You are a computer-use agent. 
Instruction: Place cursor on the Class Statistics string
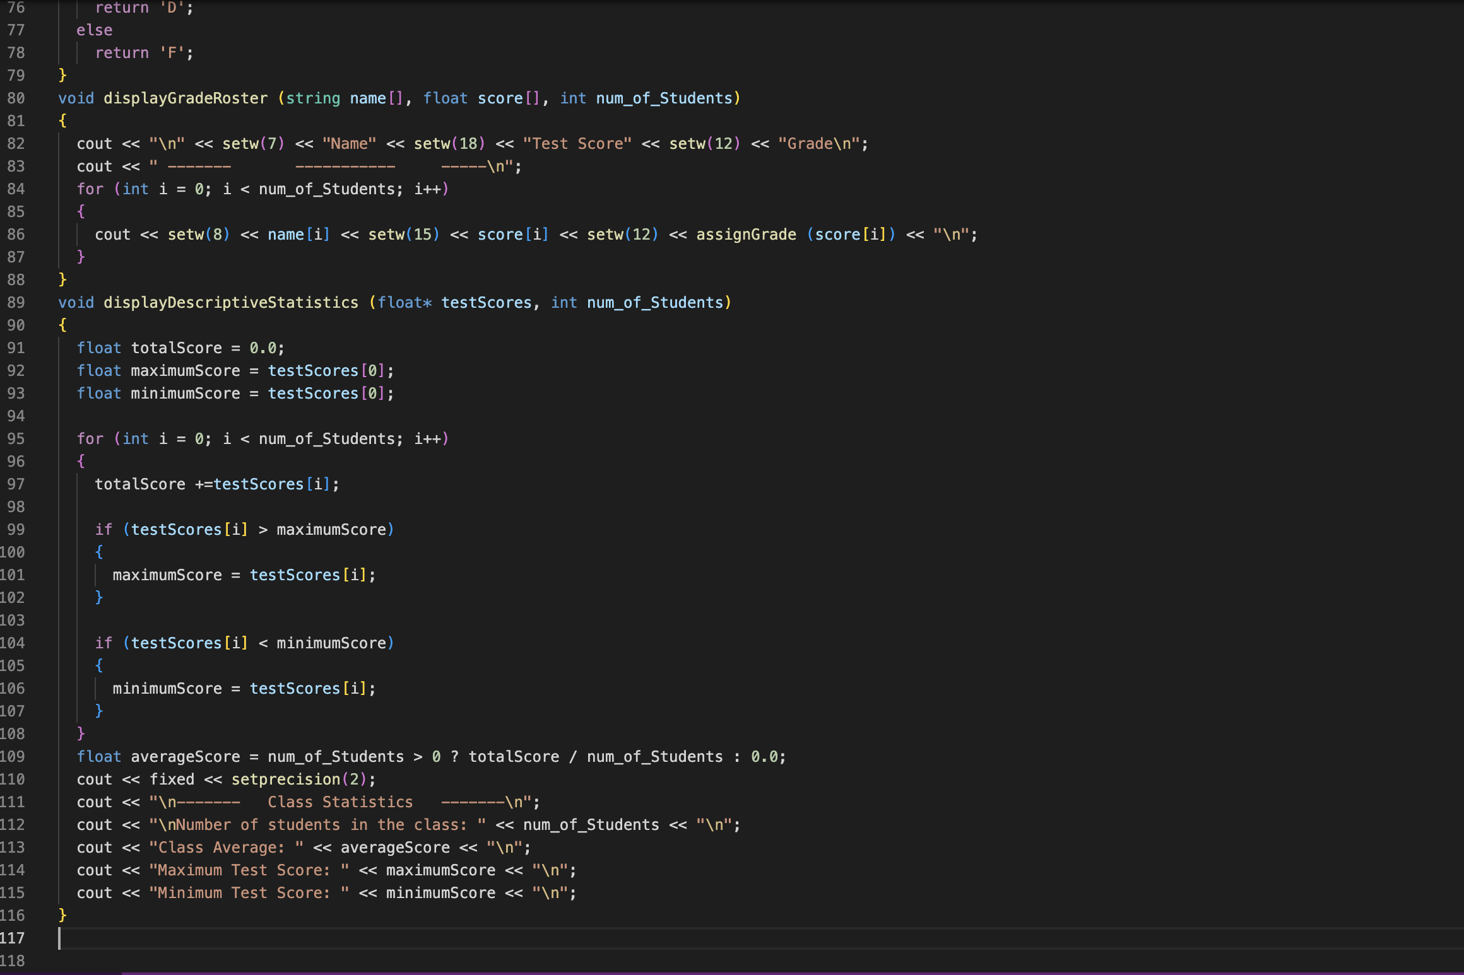point(340,802)
